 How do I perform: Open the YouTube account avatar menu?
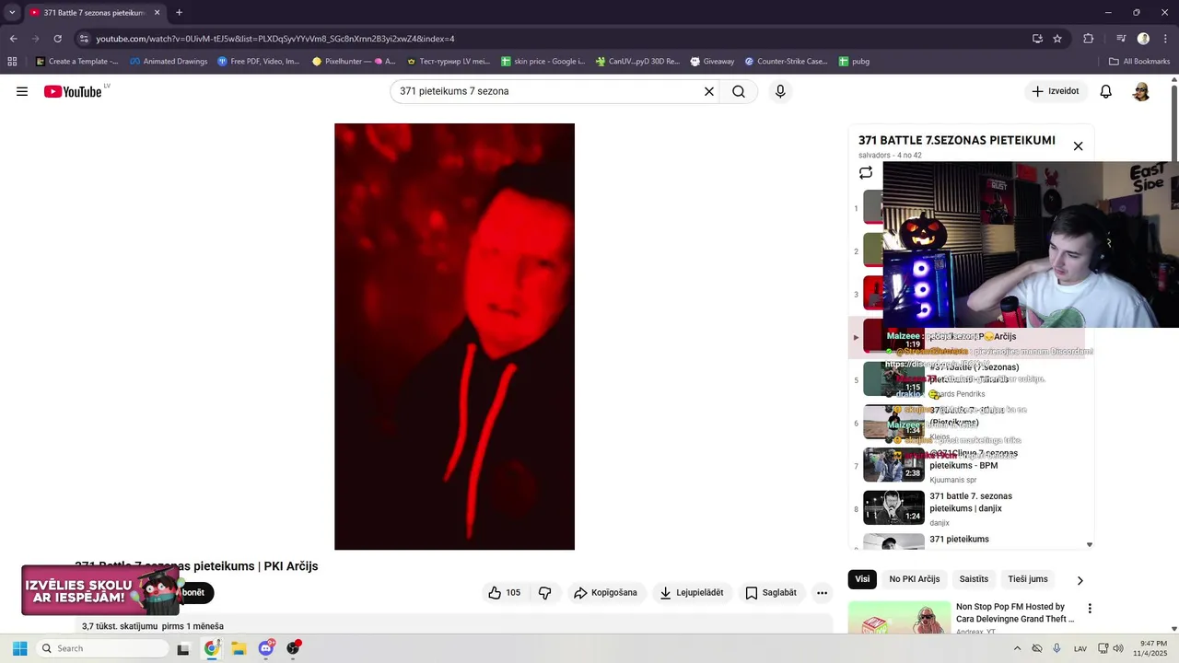pos(1141,91)
